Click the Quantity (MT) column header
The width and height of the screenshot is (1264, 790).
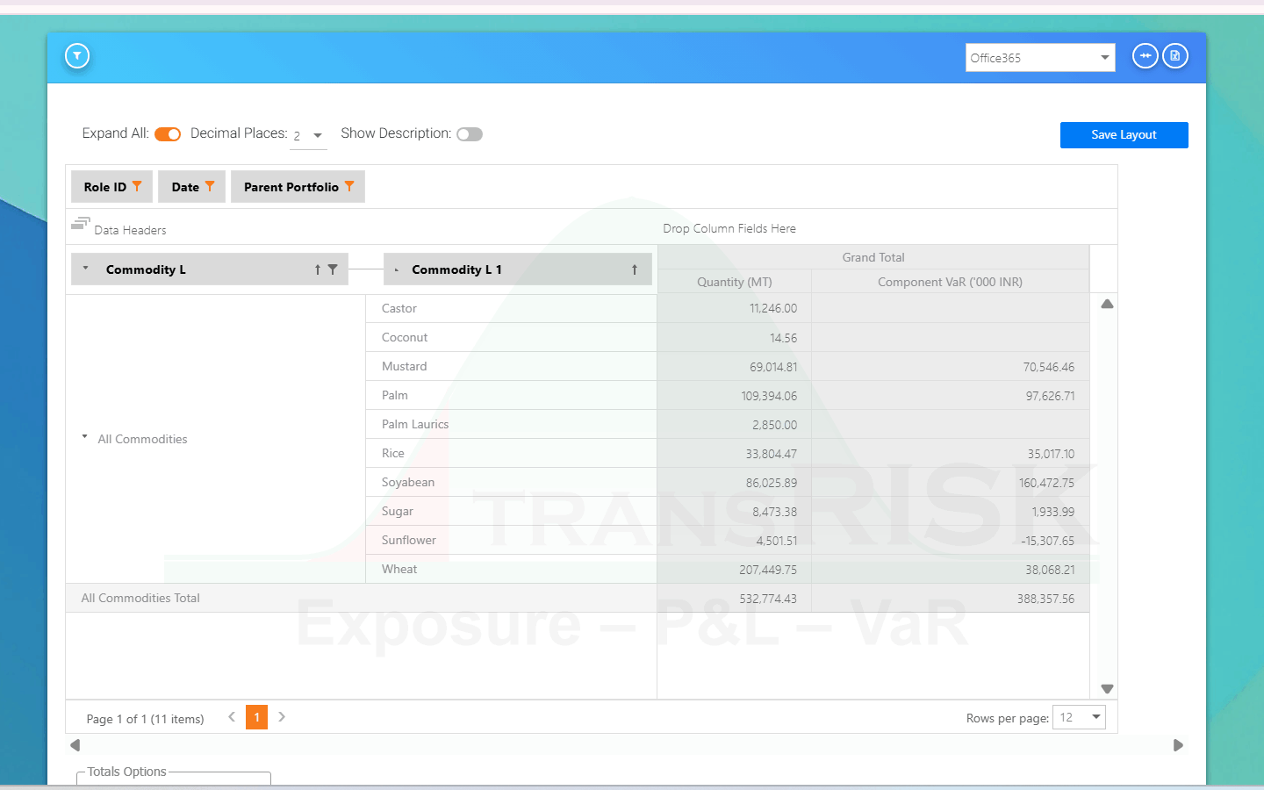(x=735, y=282)
